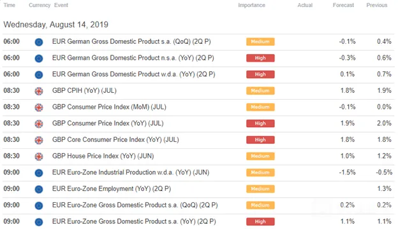Click 08:30 time in GBP CPIH row
The height and width of the screenshot is (229, 398).
tap(11, 90)
